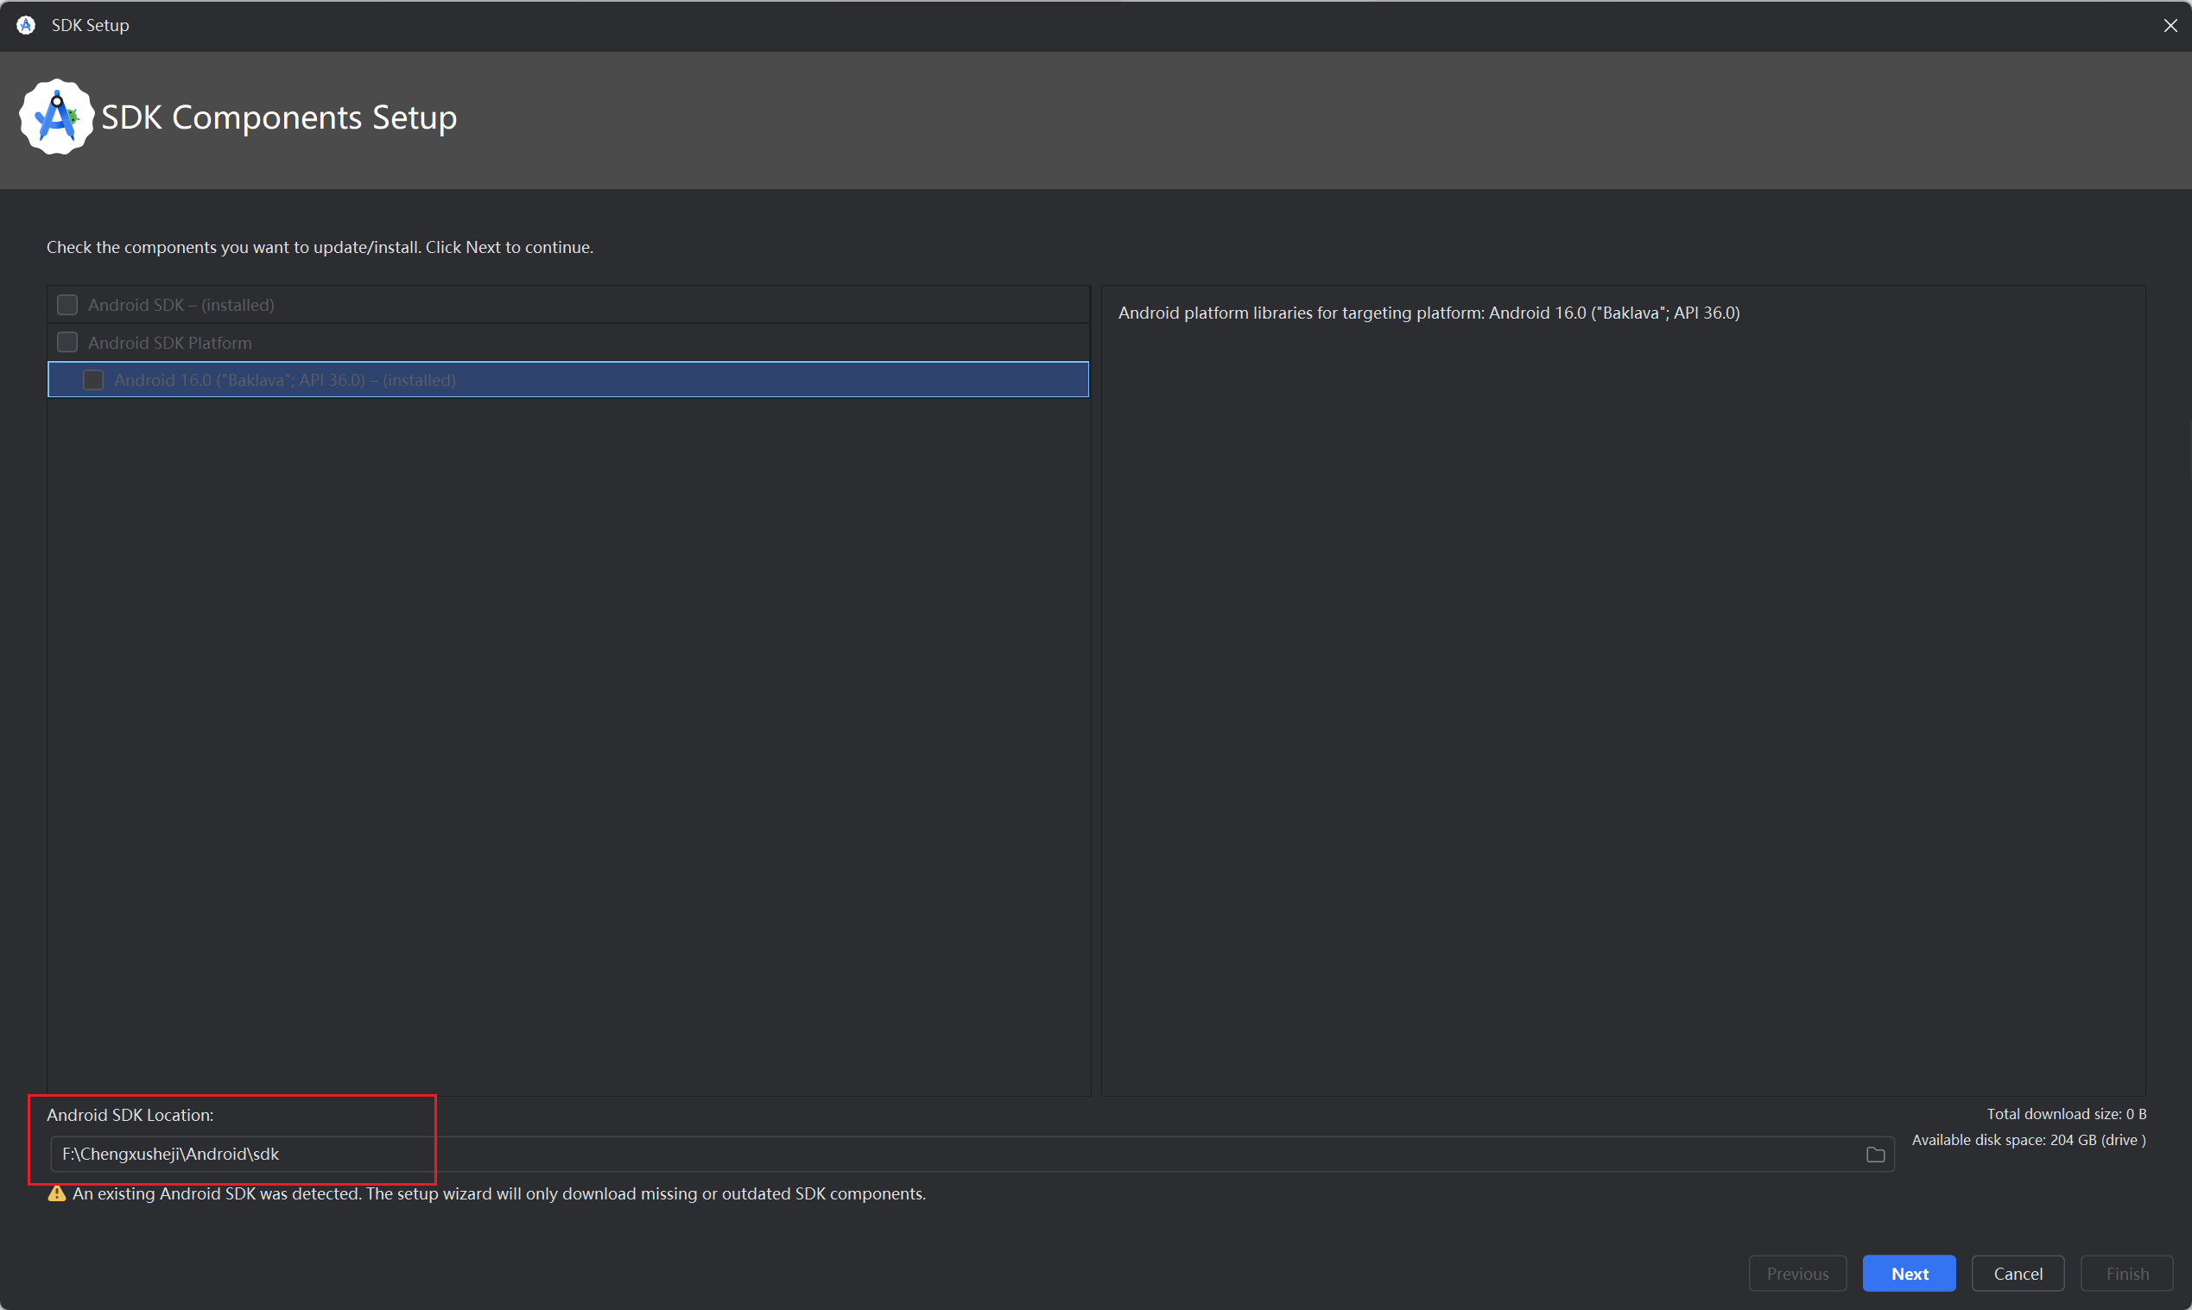
Task: Click the Android Studio logo in the header
Action: tap(56, 117)
